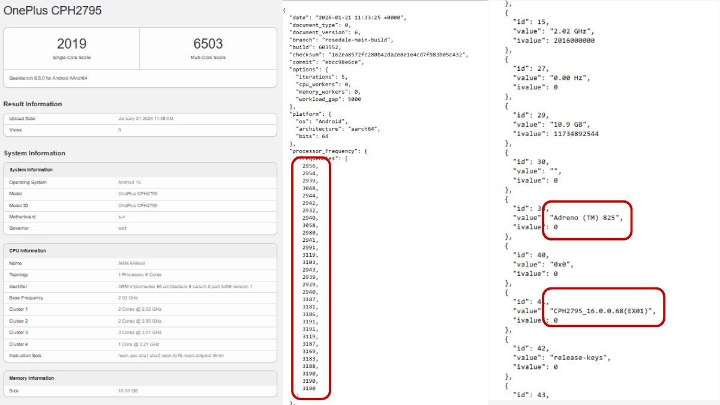Click the Geekbench 6.5.0 for Android AArch64 text
Screen dimensions: 720x405
click(49, 78)
